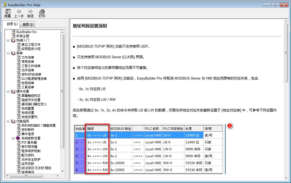Image resolution: width=291 pixels, height=183 pixels.
Task: Click the 'PLC 对应地址' column header
Action: click(x=173, y=128)
